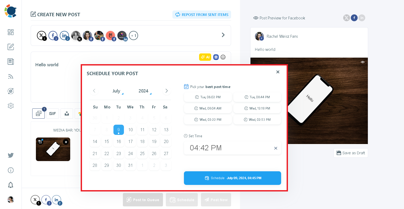This screenshot has width=404, height=209.
Task: Click Repost From Sent Items
Action: (202, 15)
